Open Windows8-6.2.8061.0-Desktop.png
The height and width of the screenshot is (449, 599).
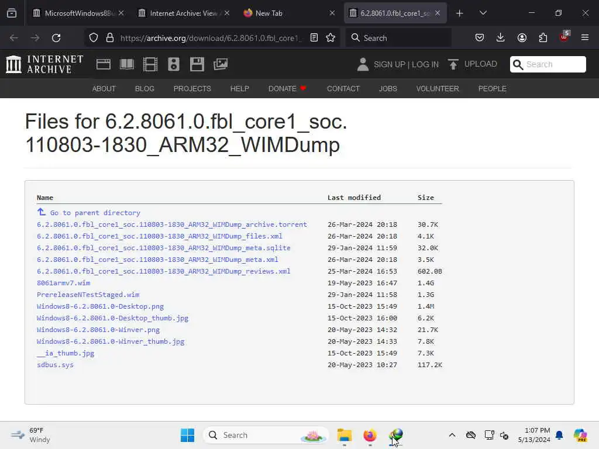tap(100, 306)
